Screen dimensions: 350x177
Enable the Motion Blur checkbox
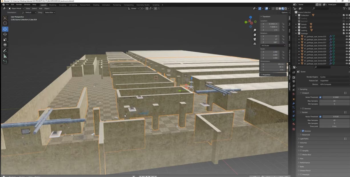pos(301,155)
